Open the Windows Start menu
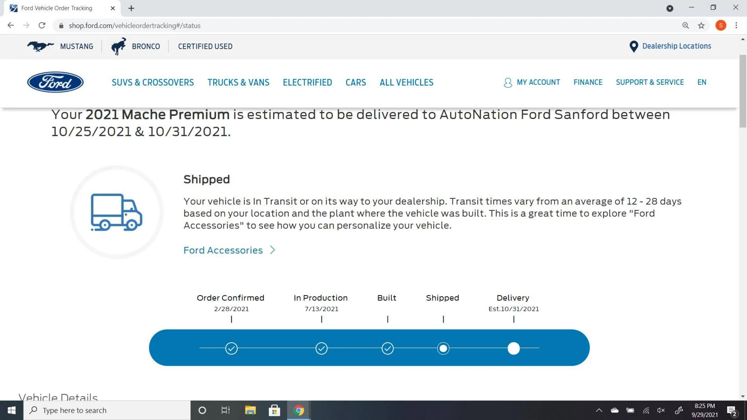Viewport: 747px width, 420px height. 11,410
